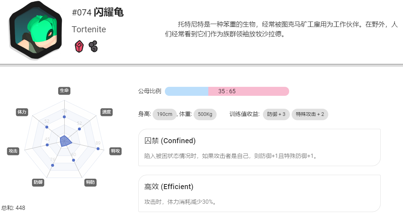Screen dimensions: 403x216
Task: Click the #074 闪耀龟 title heading
Action: click(x=98, y=12)
